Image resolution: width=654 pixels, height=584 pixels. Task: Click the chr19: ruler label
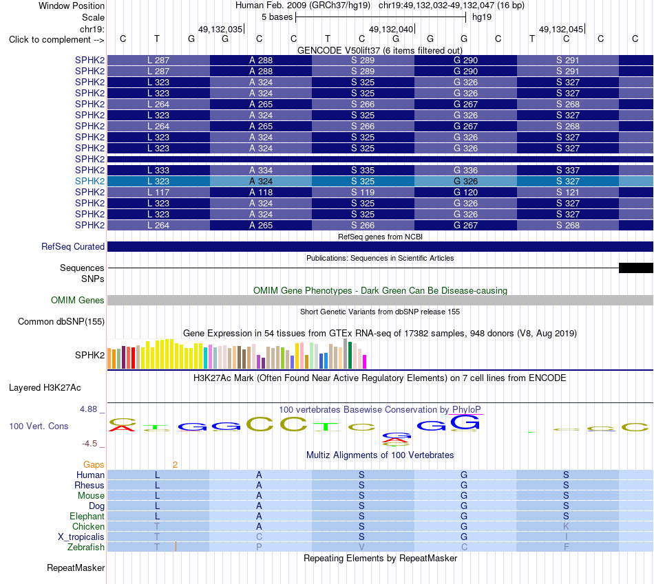92,30
